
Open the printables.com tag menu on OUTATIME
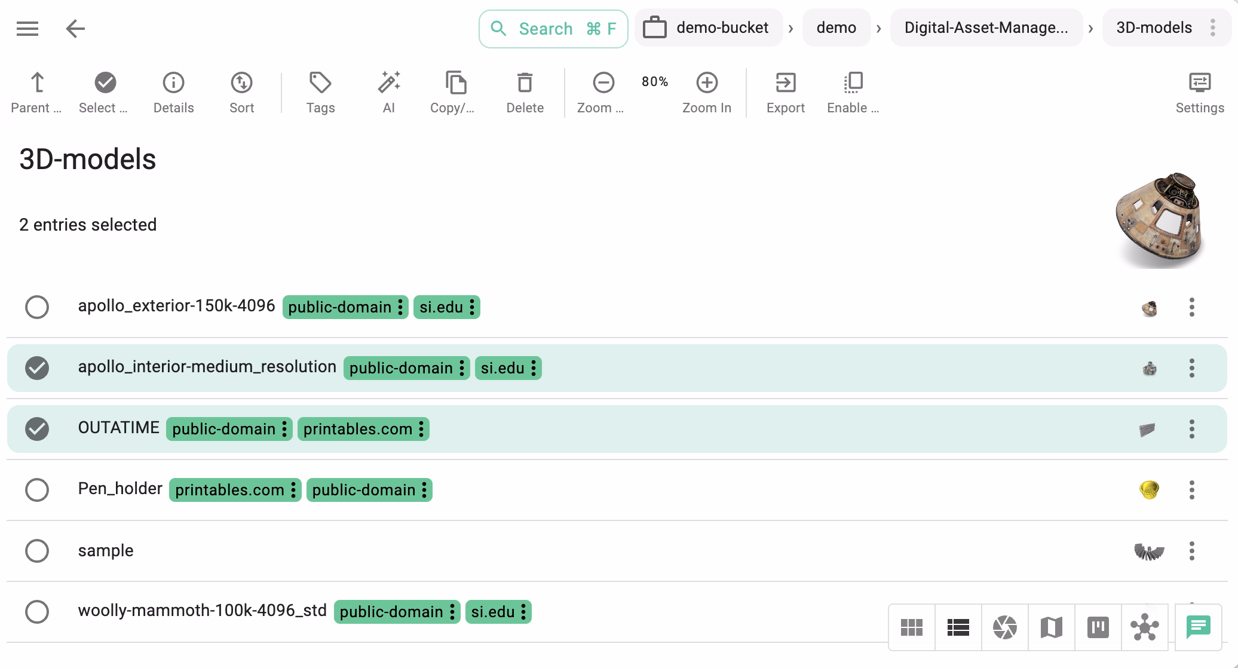click(x=422, y=429)
